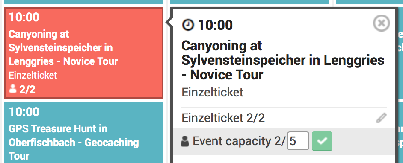403x163 pixels.
Task: Click the Einzelticket subtitle under the popup title
Action: pos(212,92)
